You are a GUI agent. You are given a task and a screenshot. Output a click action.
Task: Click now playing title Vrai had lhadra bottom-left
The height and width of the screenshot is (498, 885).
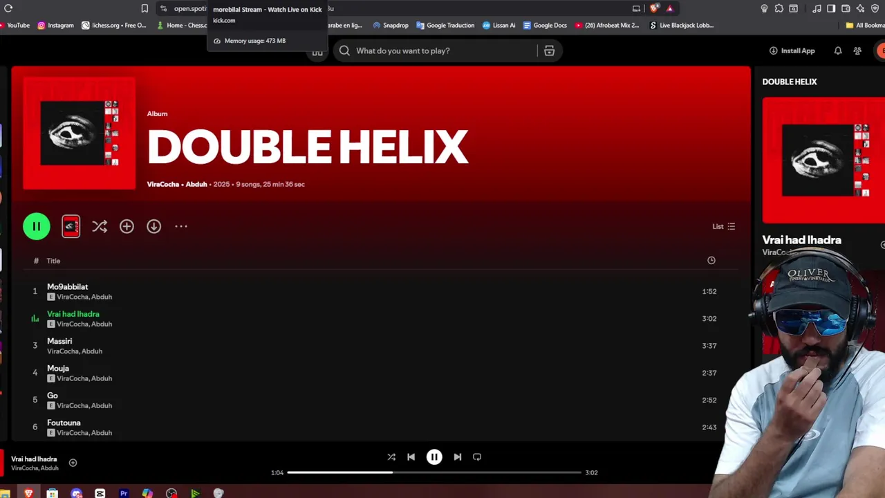tap(34, 459)
